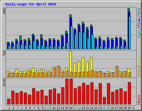This screenshot has height=111, width=142.
Task: Click the red KBytes bar for day 24
Action: click(104, 101)
